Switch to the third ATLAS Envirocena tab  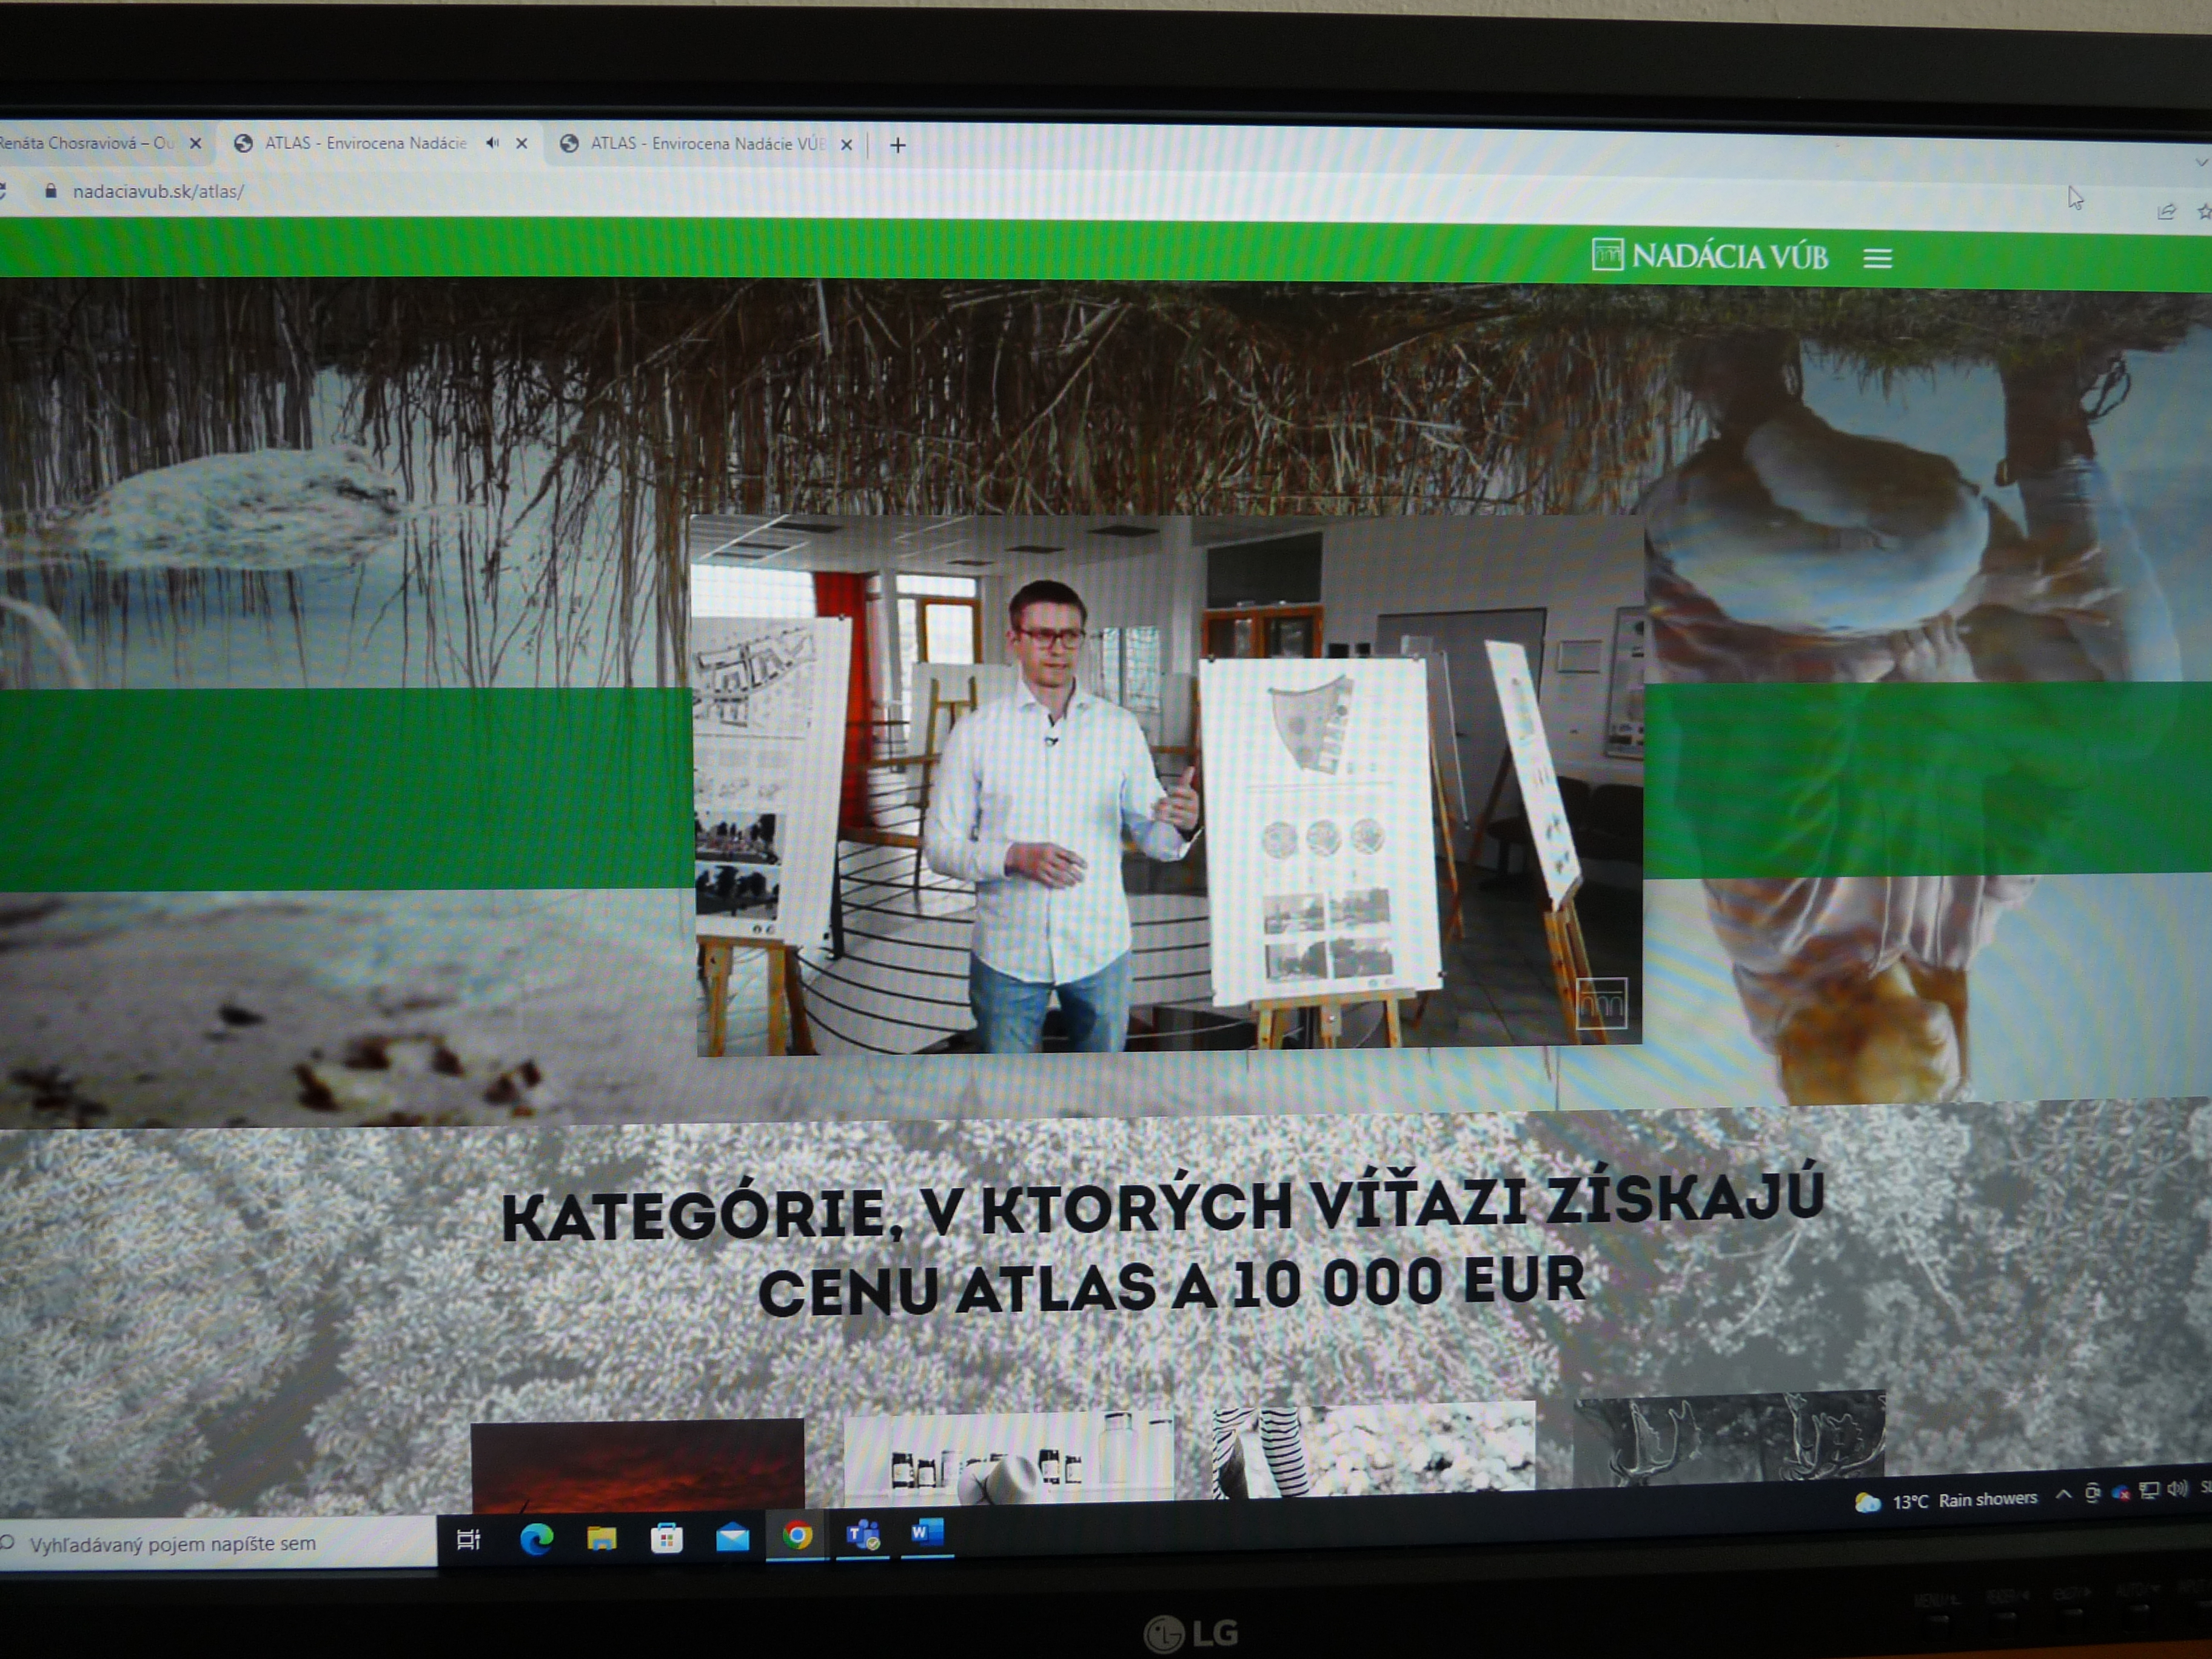pos(705,144)
